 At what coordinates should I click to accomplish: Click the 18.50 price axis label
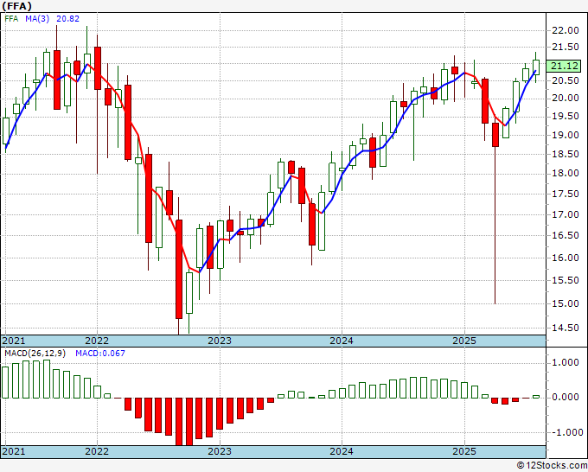click(x=566, y=154)
